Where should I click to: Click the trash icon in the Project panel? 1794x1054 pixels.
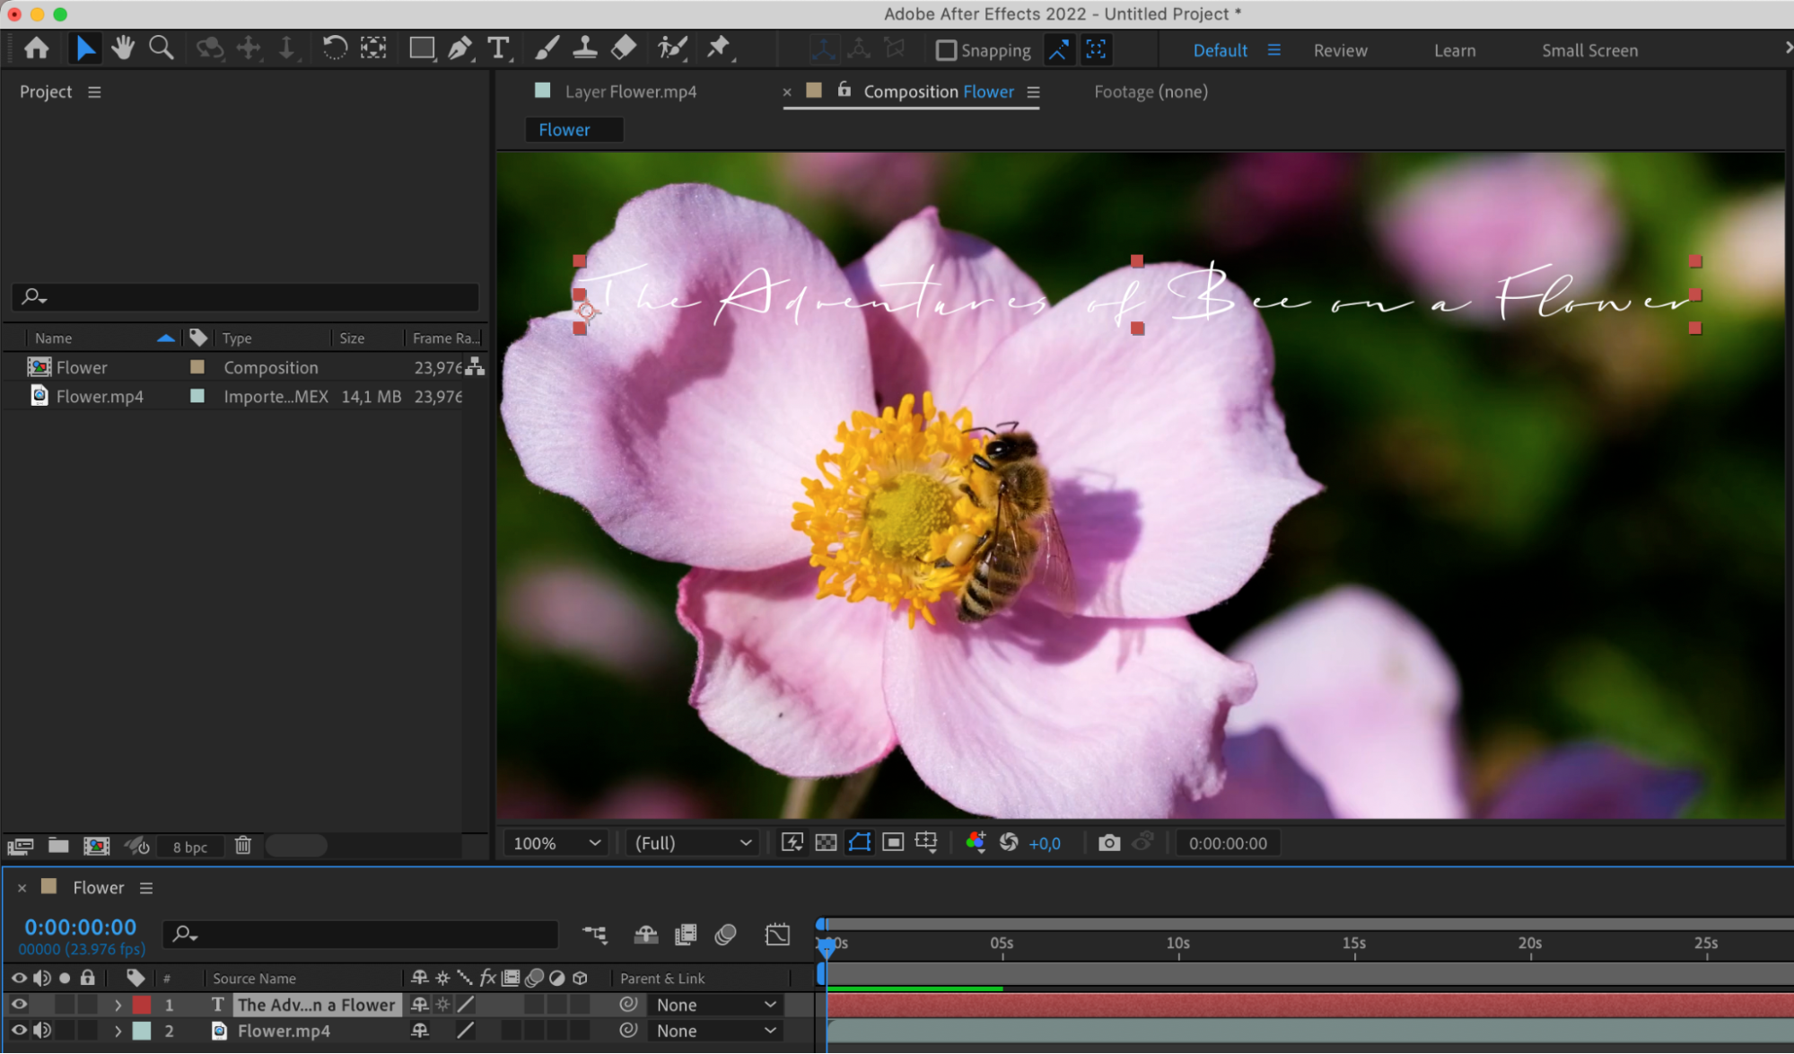point(243,846)
